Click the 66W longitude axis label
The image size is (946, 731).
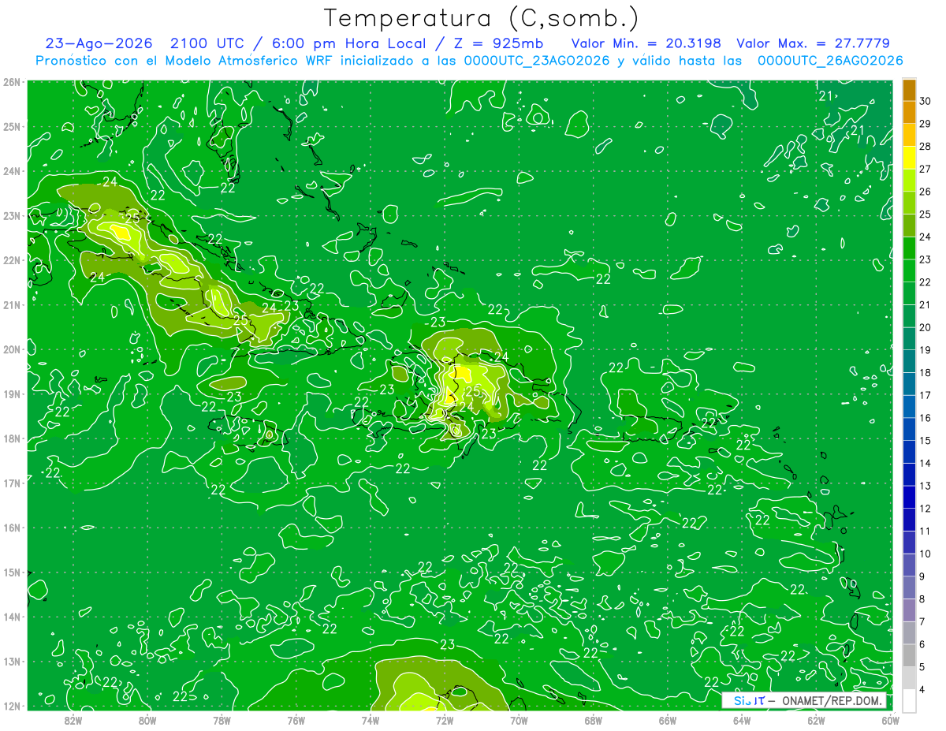[x=668, y=719]
